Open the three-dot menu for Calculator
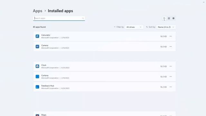The image size is (206, 116). tap(171, 36)
